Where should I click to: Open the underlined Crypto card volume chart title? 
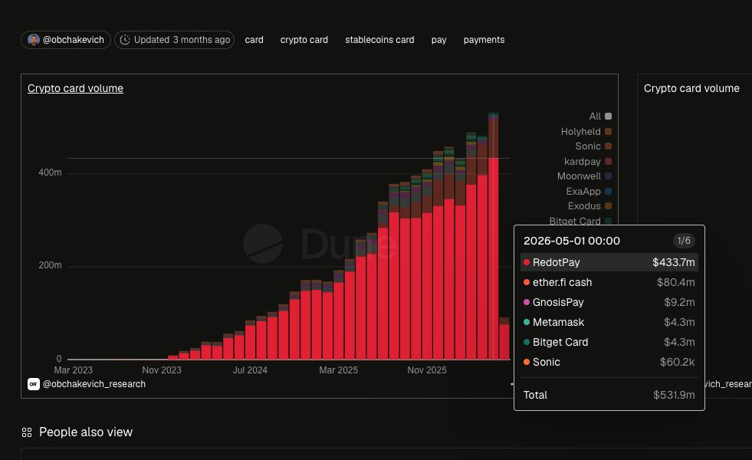pos(75,88)
